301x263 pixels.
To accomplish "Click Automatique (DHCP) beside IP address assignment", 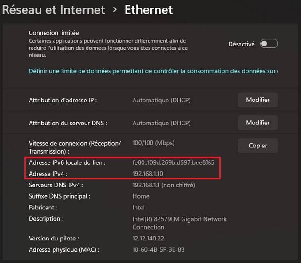I will [161, 100].
